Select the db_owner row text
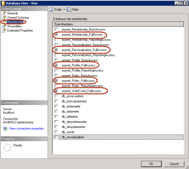189x169 pixels. (68, 132)
